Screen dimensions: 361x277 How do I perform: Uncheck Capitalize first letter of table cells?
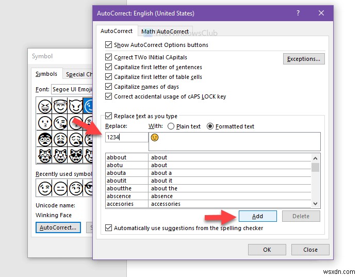tap(108, 77)
